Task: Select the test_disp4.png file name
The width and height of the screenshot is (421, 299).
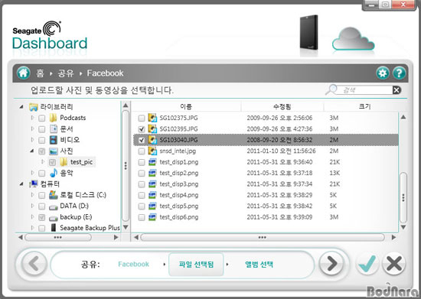Action: click(179, 195)
